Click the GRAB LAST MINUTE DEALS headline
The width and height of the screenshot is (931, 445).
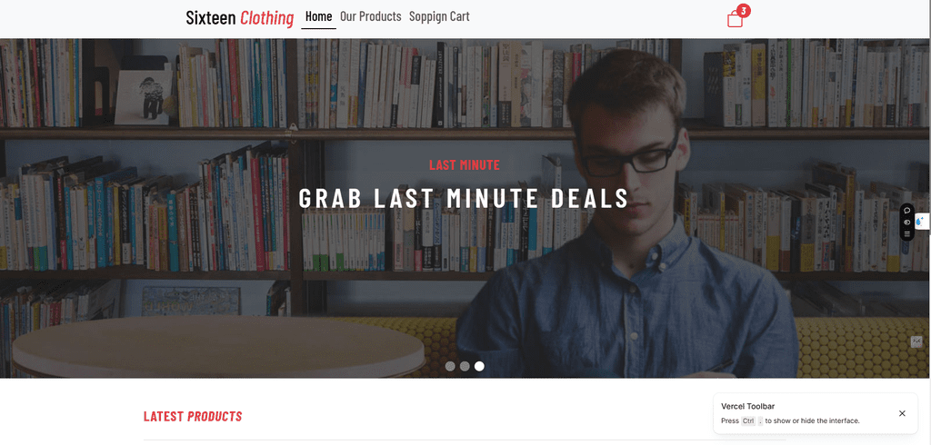(463, 198)
